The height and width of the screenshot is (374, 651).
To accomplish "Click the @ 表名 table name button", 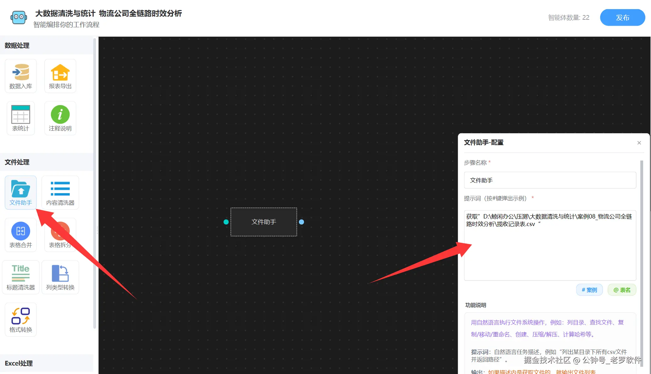I will click(622, 290).
